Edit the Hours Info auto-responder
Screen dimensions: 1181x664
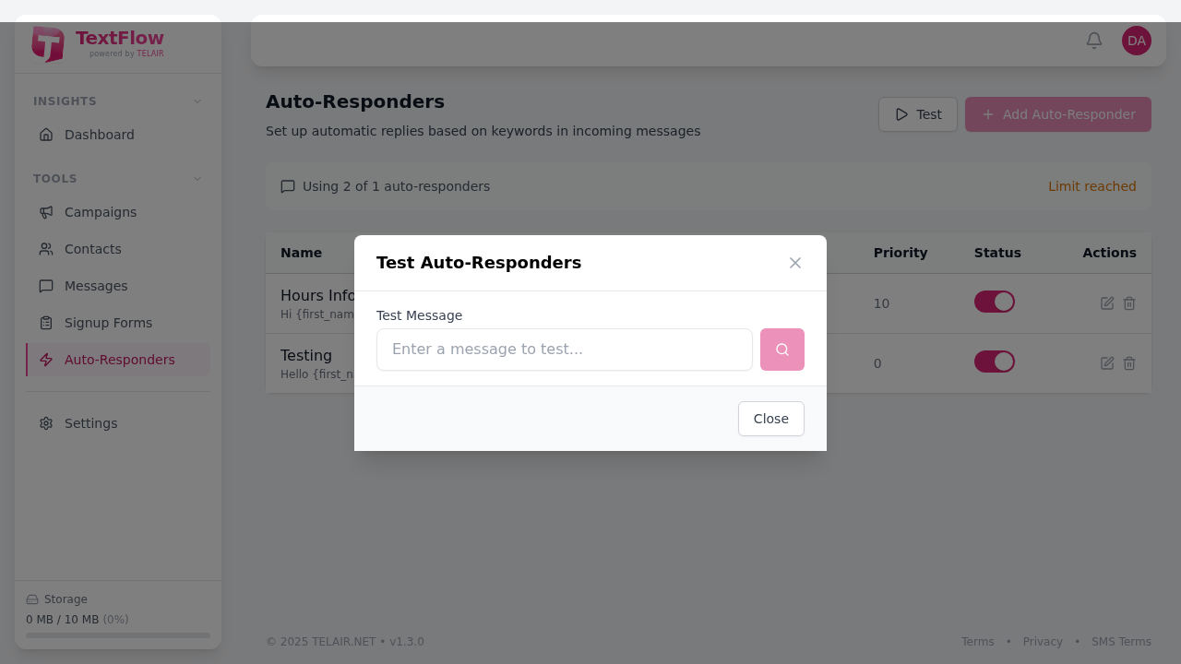[1106, 302]
